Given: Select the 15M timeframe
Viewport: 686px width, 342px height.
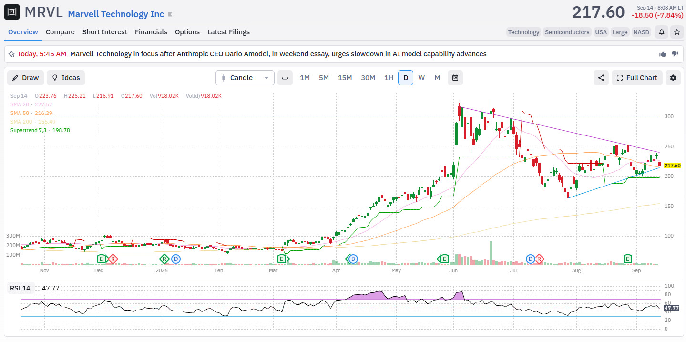Looking at the screenshot, I should 345,78.
